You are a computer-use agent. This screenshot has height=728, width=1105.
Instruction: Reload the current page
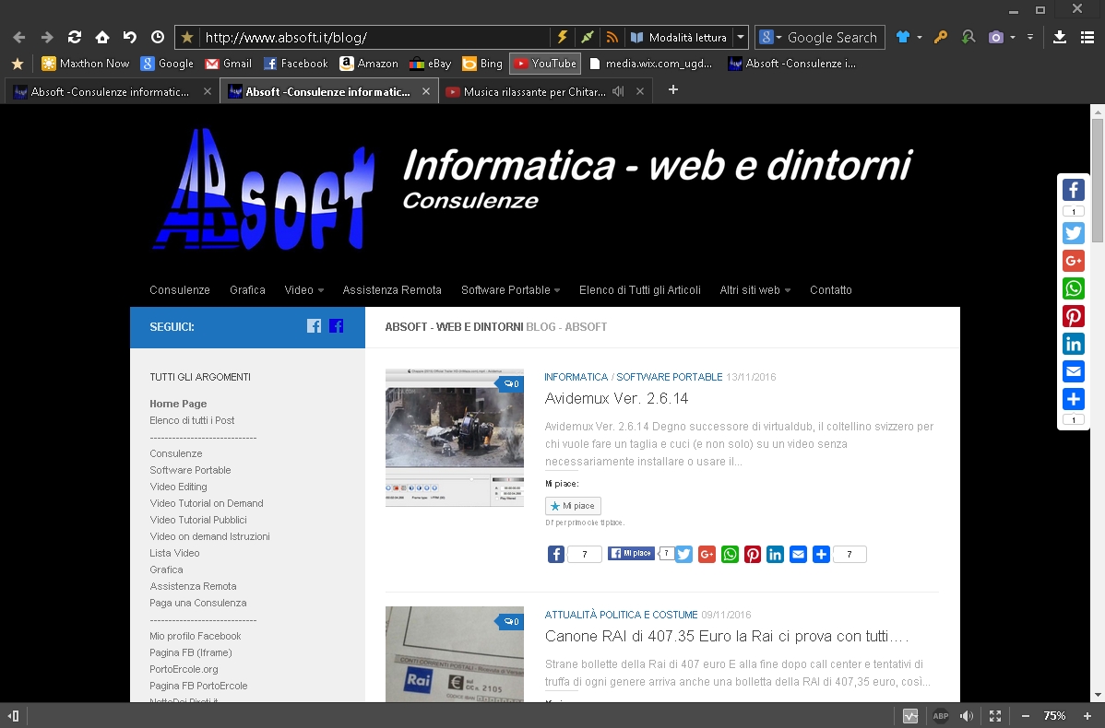(x=75, y=37)
